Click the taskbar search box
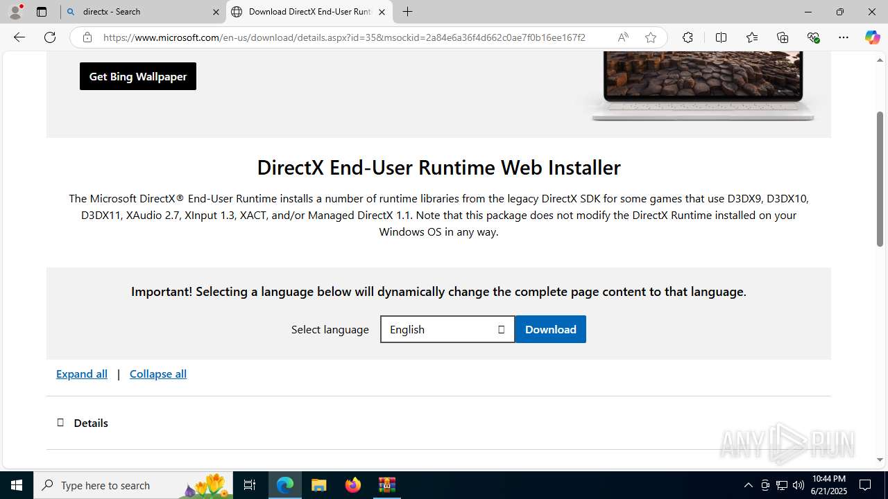Screen dimensions: 888x499 pyautogui.click(x=133, y=485)
